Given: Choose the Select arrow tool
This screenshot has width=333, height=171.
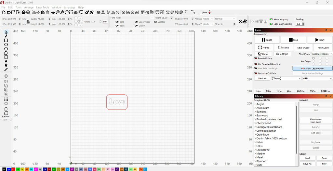Looking at the screenshot, I should click(x=6, y=32).
